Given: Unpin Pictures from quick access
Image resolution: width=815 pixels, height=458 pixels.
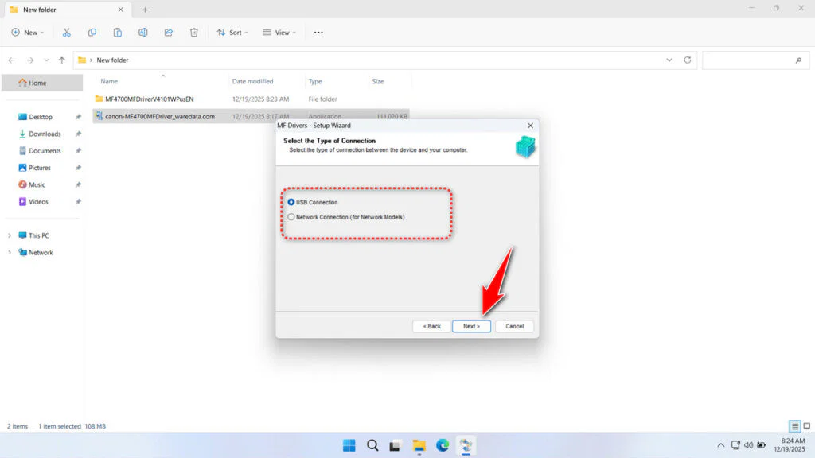Looking at the screenshot, I should 79,168.
